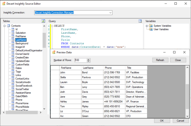Refresh the Tables list icon
Screen dimensions: 191x126
click(43, 21)
